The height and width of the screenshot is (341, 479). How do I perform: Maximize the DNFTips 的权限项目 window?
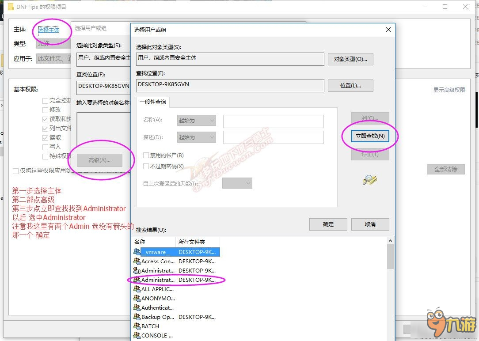click(x=445, y=7)
